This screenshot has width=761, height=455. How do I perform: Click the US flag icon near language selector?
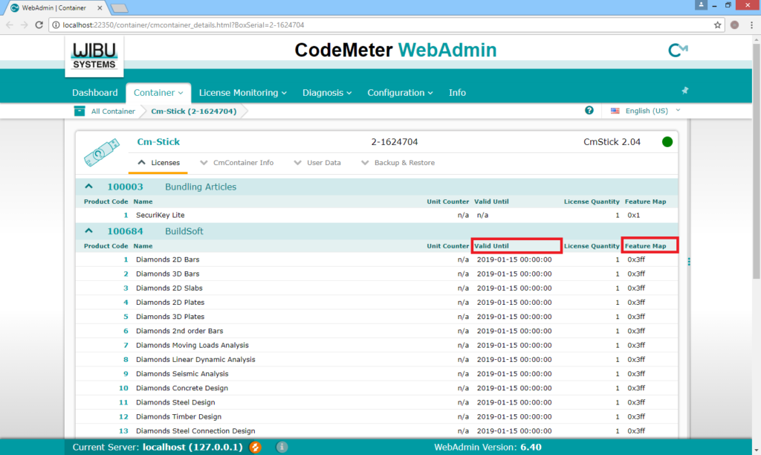(615, 110)
